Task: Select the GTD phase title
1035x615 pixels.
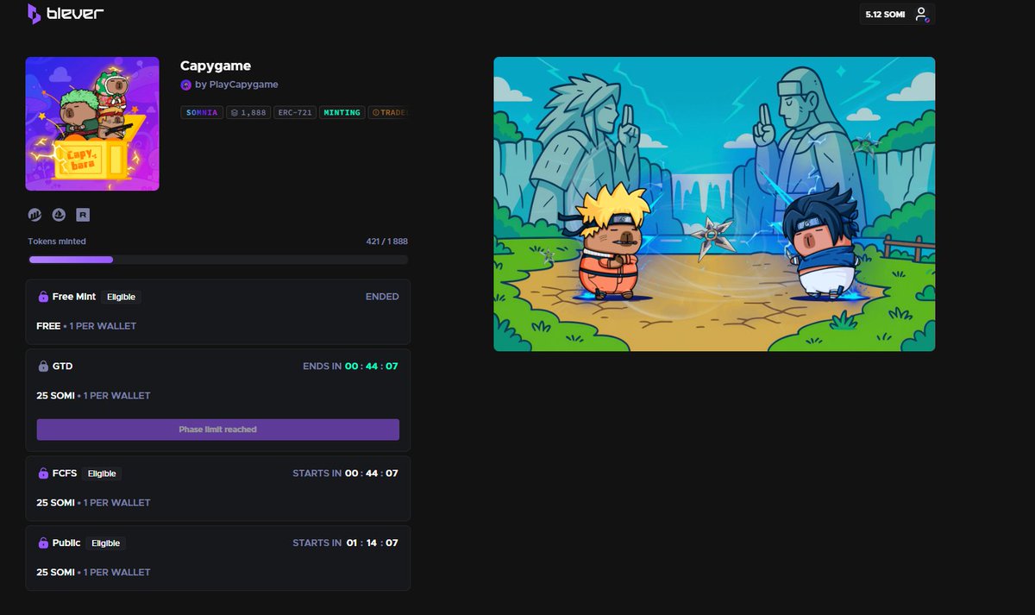Action: point(62,367)
